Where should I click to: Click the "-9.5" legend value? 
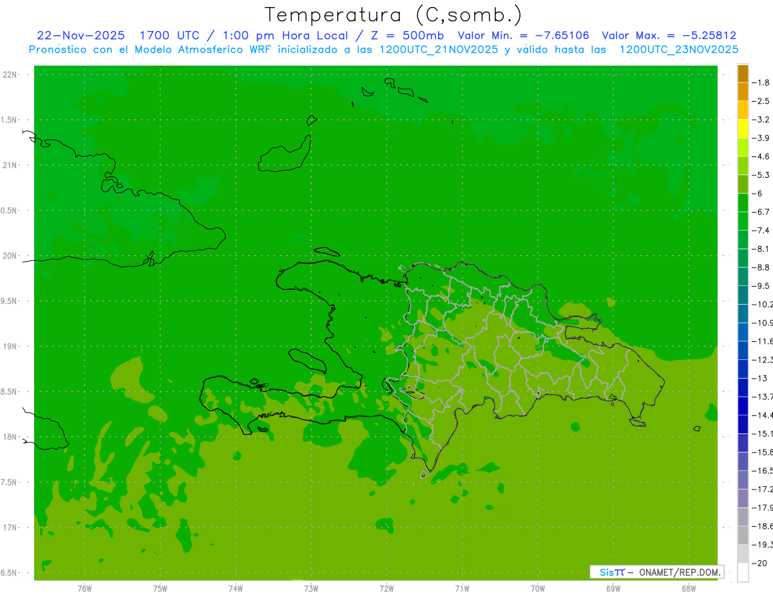tap(761, 286)
